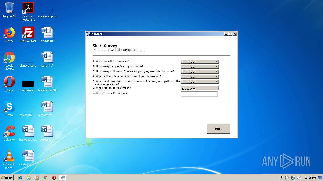
Task: Select the Installer taskbar button
Action: [63, 178]
